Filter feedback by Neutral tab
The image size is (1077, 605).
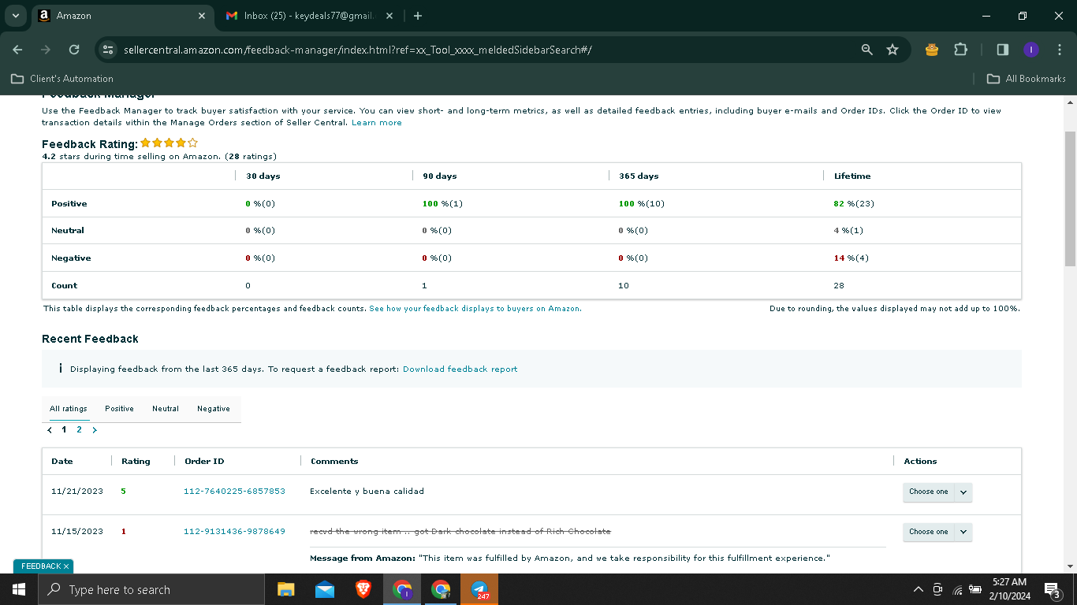(166, 409)
